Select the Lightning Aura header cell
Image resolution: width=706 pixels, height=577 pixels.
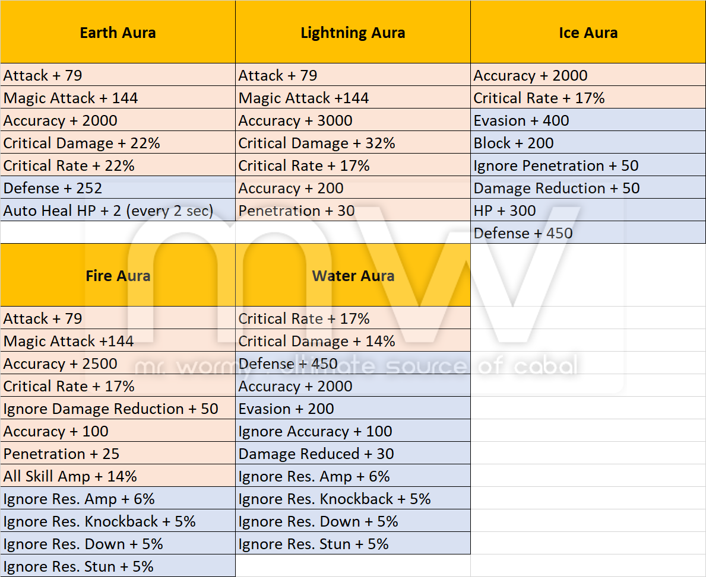(353, 32)
